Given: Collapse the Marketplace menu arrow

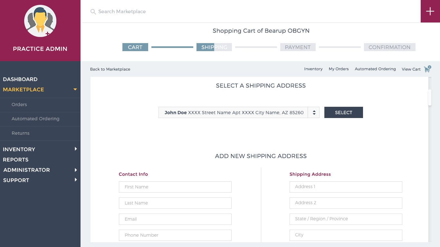Looking at the screenshot, I should [x=75, y=89].
